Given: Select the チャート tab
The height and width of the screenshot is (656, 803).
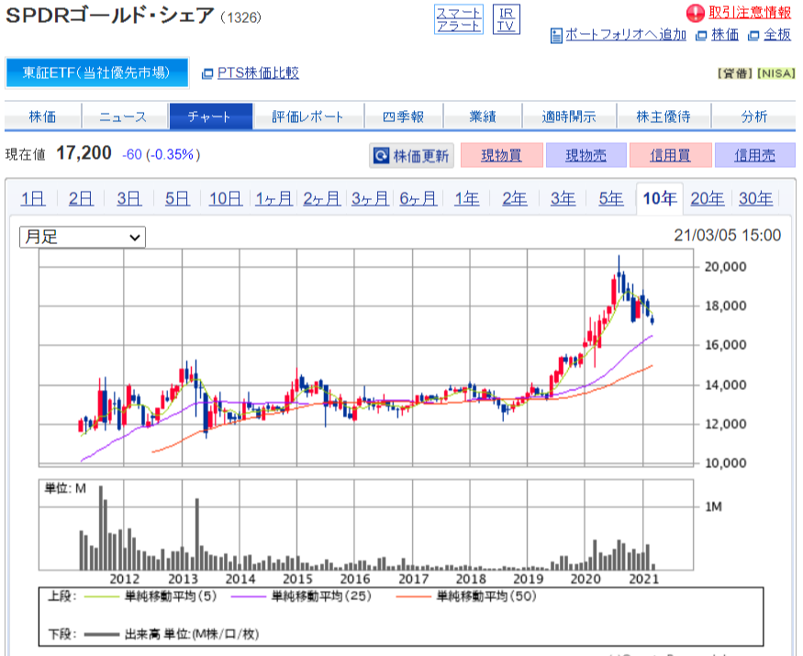Looking at the screenshot, I should point(210,117).
